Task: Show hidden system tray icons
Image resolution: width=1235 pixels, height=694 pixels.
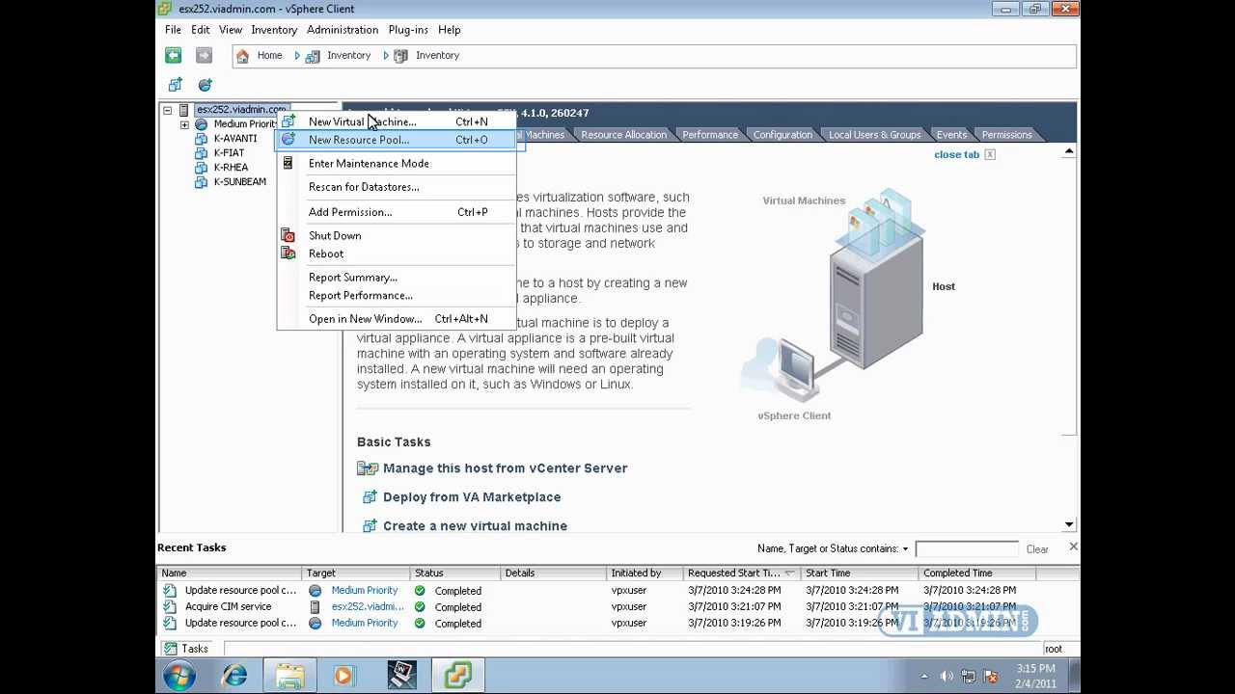Action: 924,677
